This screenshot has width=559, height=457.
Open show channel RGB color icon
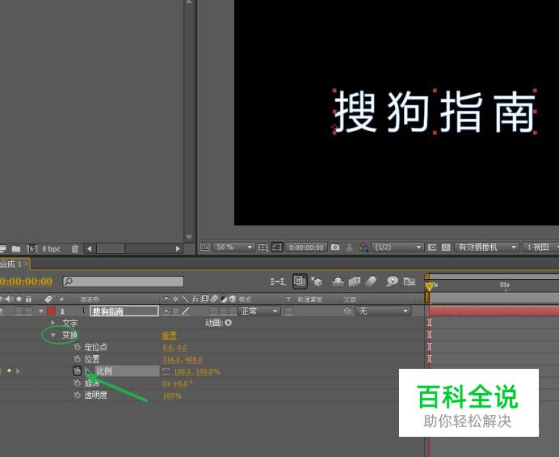(363, 247)
